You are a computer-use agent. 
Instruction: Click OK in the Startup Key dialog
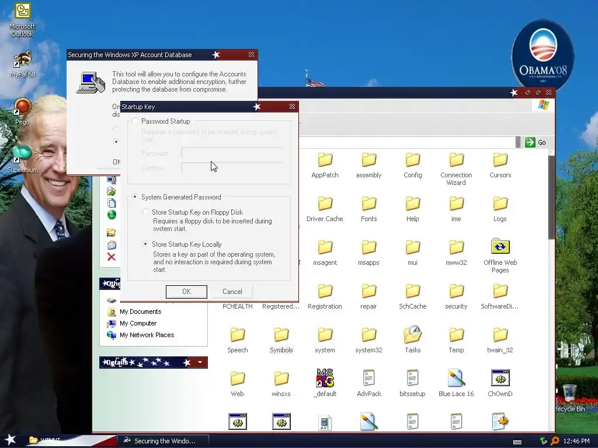tap(186, 292)
